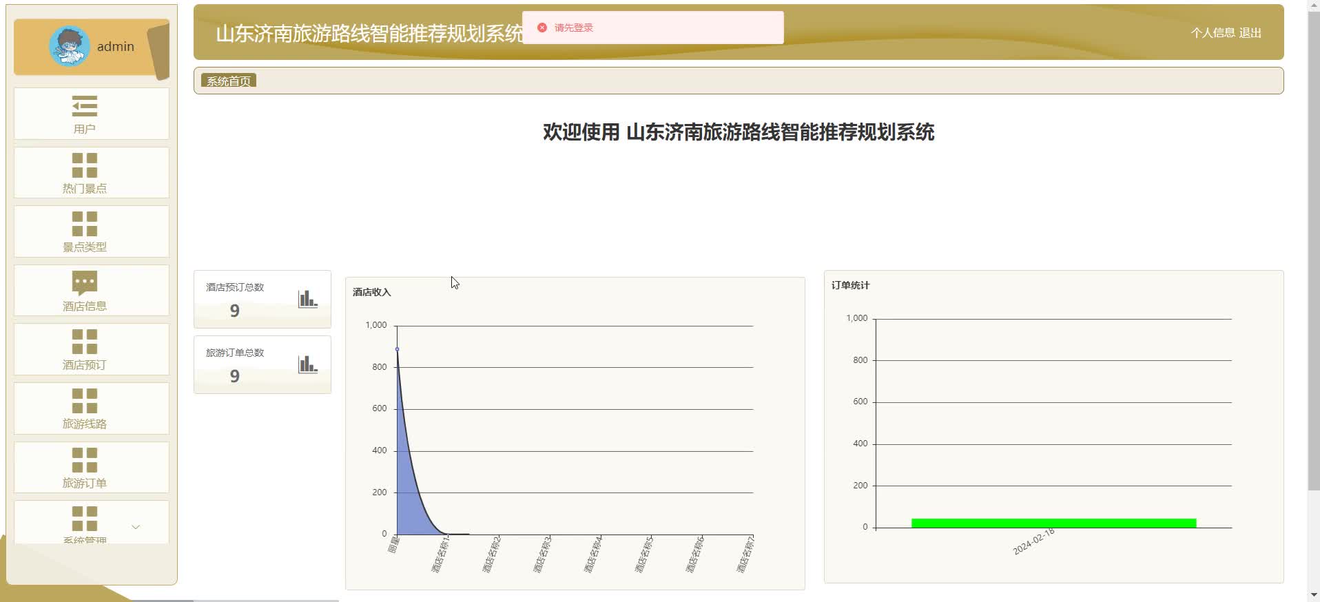Click the 热门景点 menu label
This screenshot has height=602, width=1320.
(85, 188)
